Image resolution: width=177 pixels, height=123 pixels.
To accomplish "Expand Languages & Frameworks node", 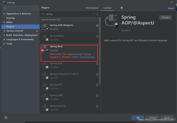I will (4, 39).
